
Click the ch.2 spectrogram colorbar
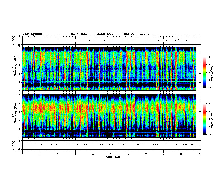point(204,119)
